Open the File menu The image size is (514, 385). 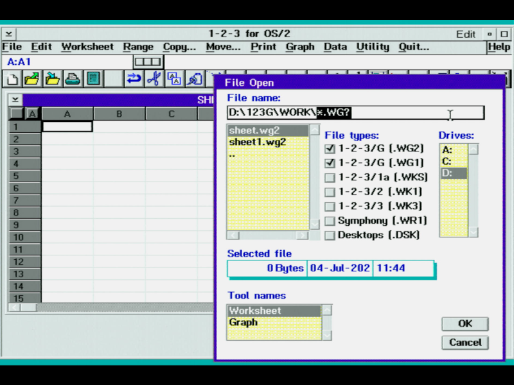coord(12,47)
